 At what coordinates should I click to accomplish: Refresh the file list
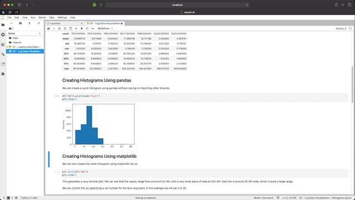point(39,23)
